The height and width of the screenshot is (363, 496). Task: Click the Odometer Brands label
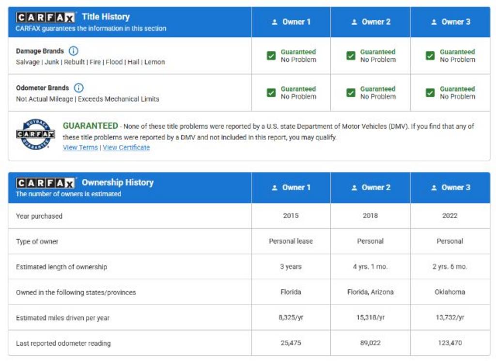pyautogui.click(x=43, y=88)
